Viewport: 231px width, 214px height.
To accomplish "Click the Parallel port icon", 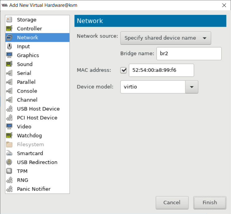I will [9, 82].
